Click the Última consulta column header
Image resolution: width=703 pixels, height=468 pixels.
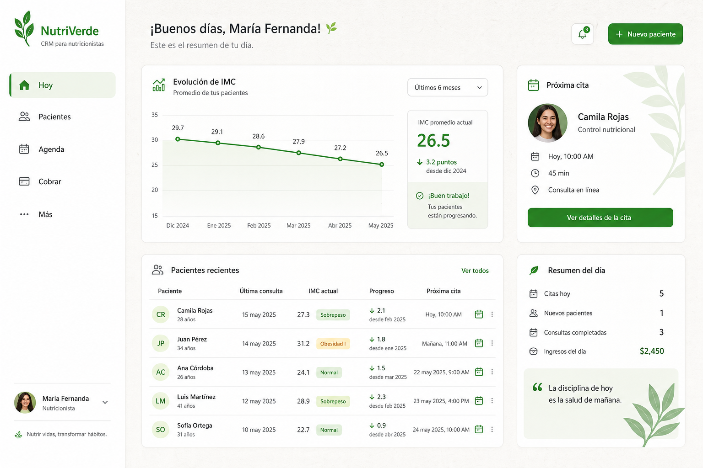261,291
